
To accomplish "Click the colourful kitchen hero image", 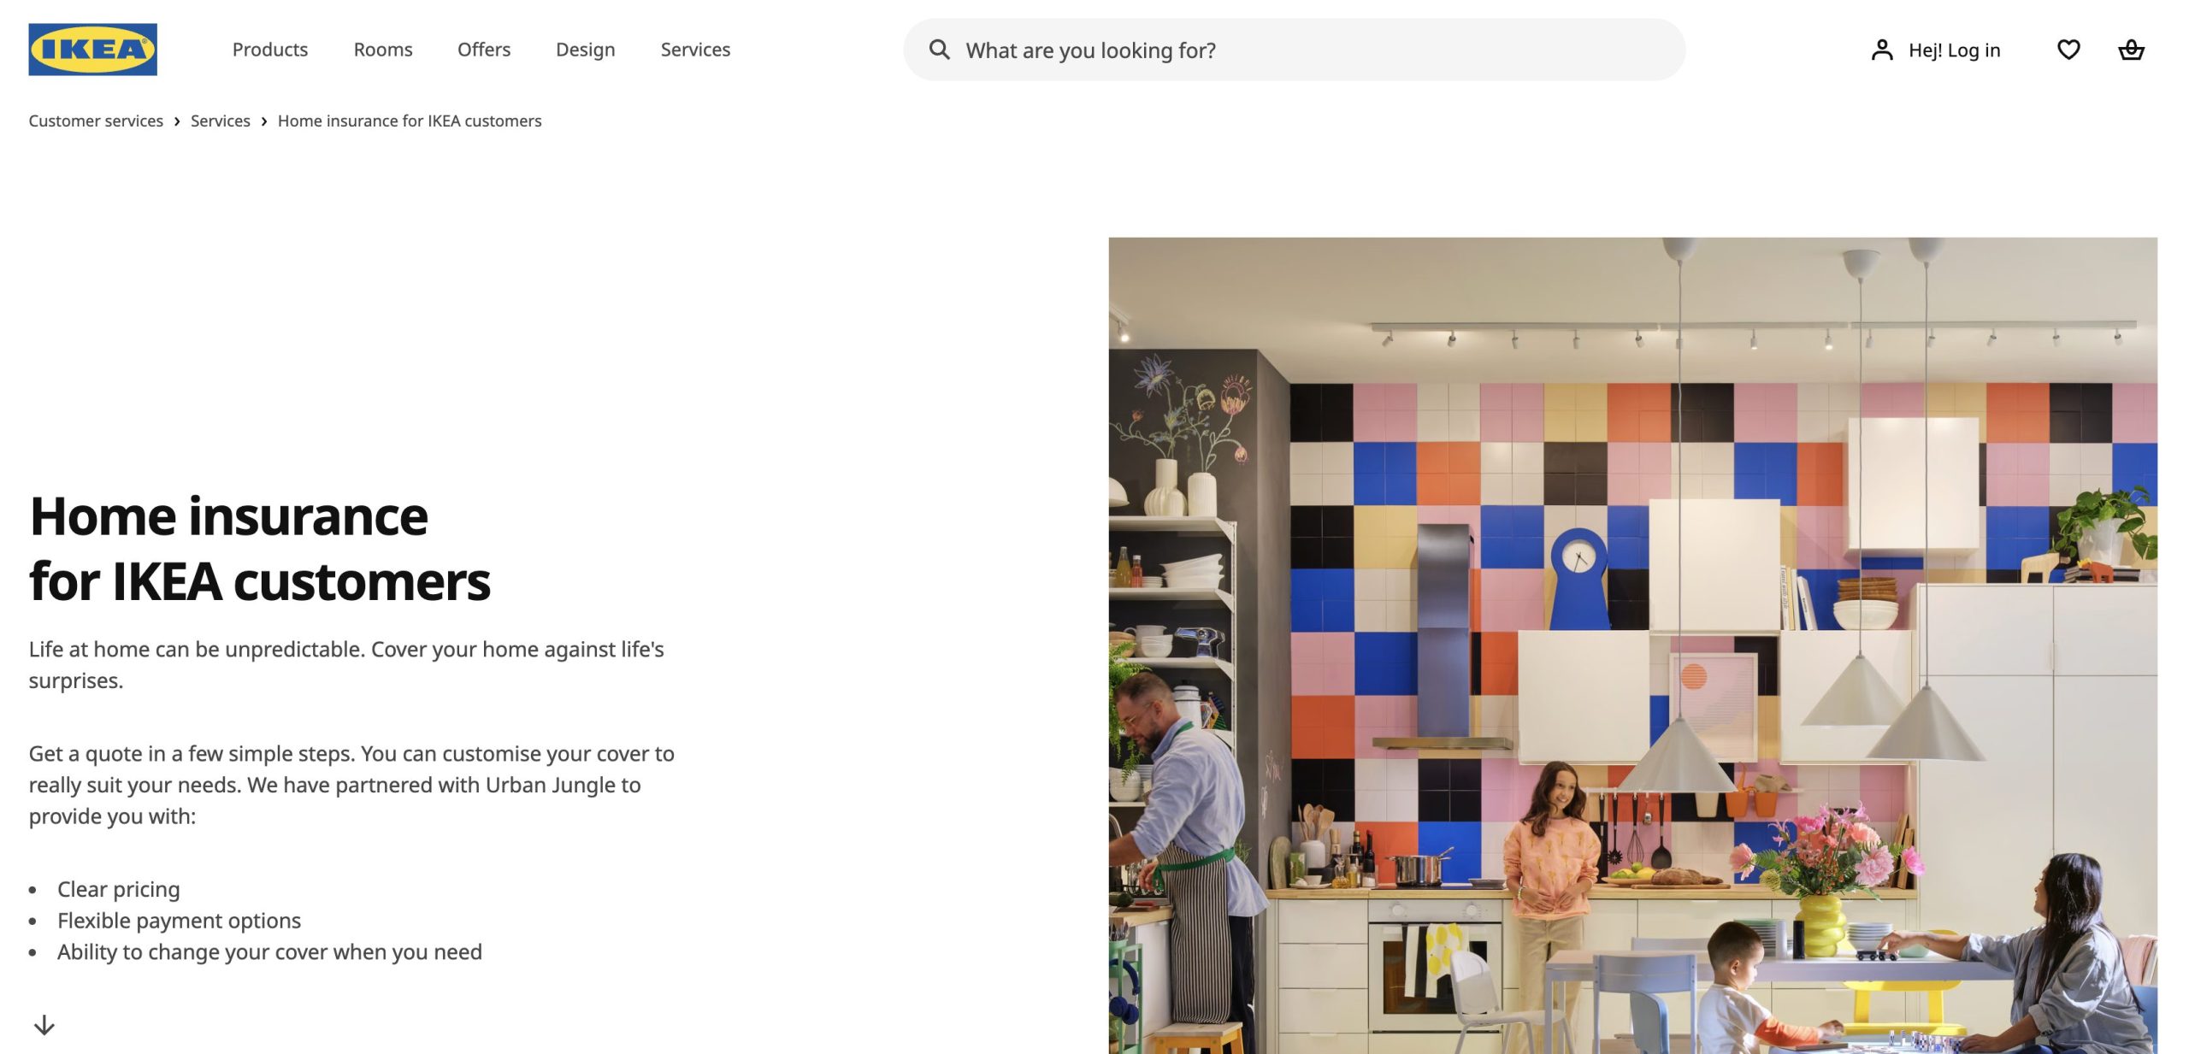I will coord(1632,645).
